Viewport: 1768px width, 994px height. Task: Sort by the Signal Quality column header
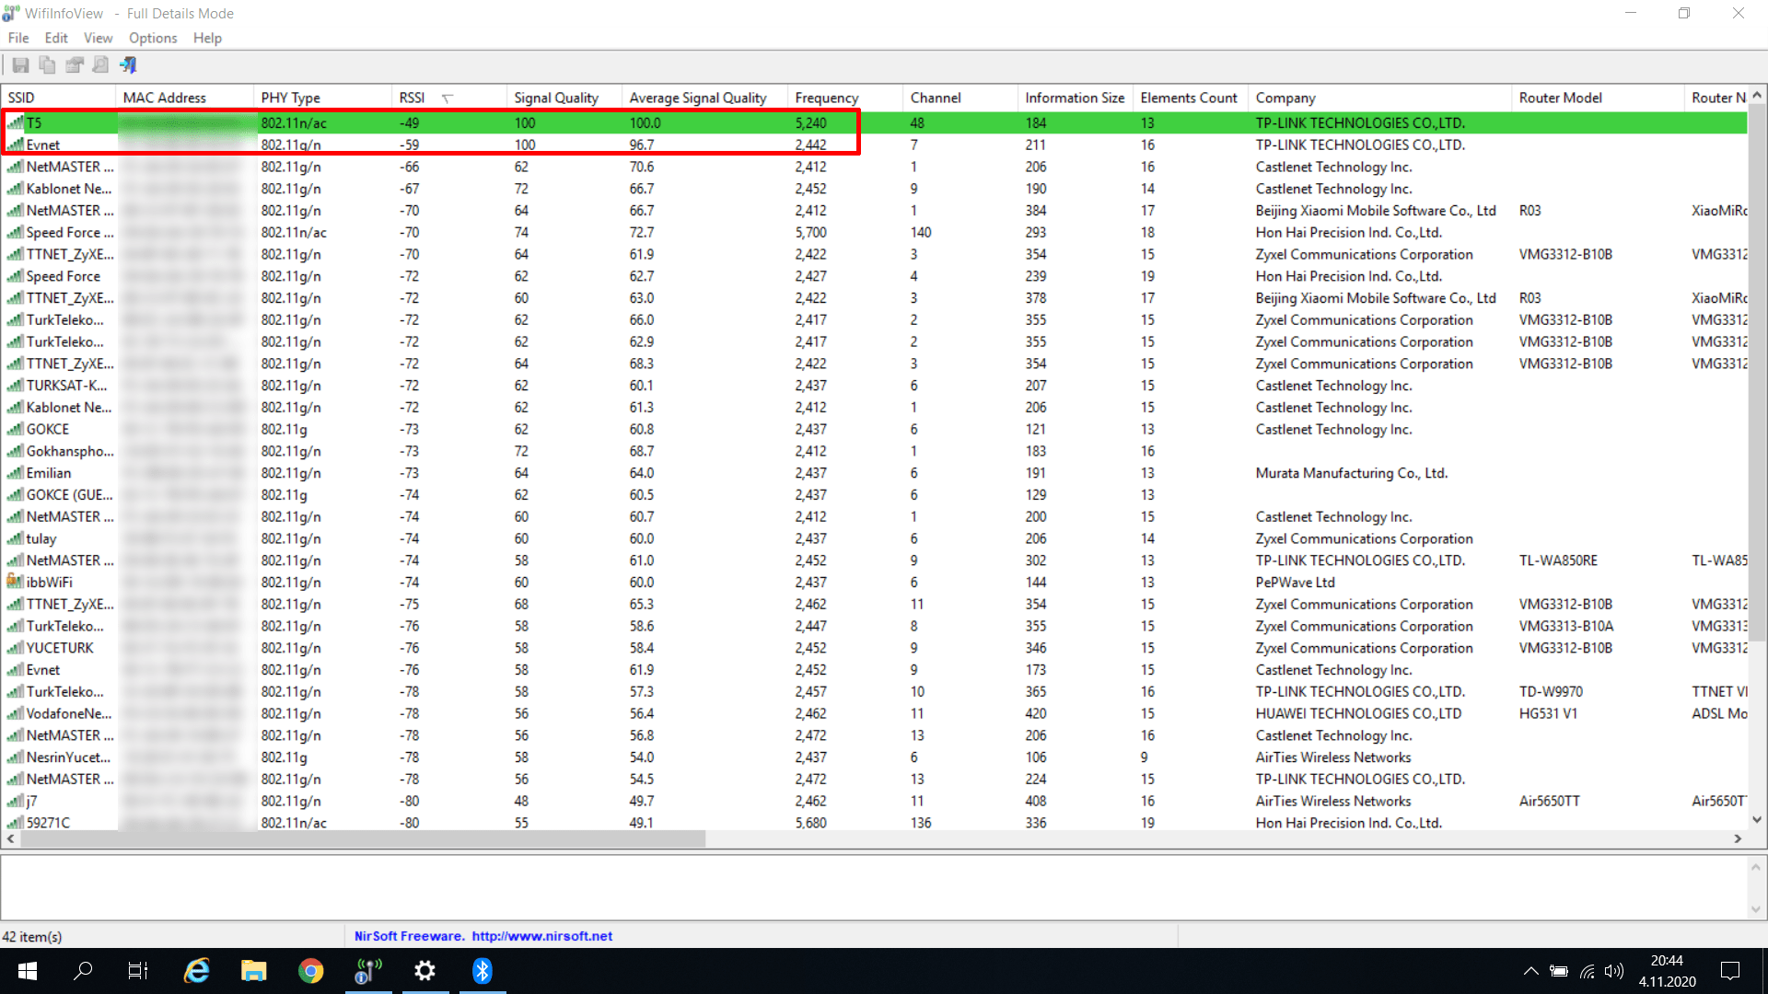coord(556,98)
